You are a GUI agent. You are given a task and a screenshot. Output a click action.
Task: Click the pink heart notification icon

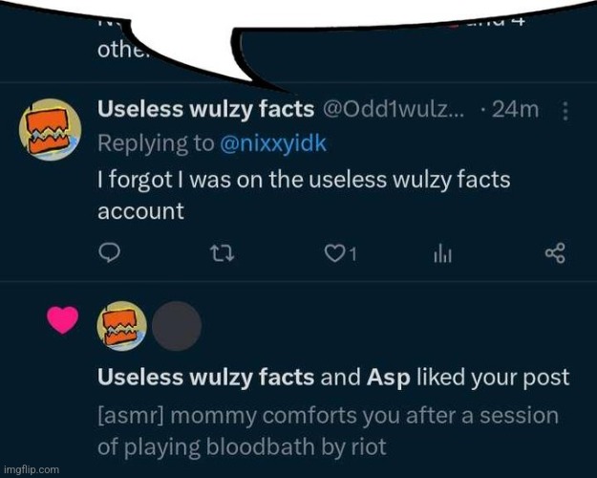click(x=62, y=322)
